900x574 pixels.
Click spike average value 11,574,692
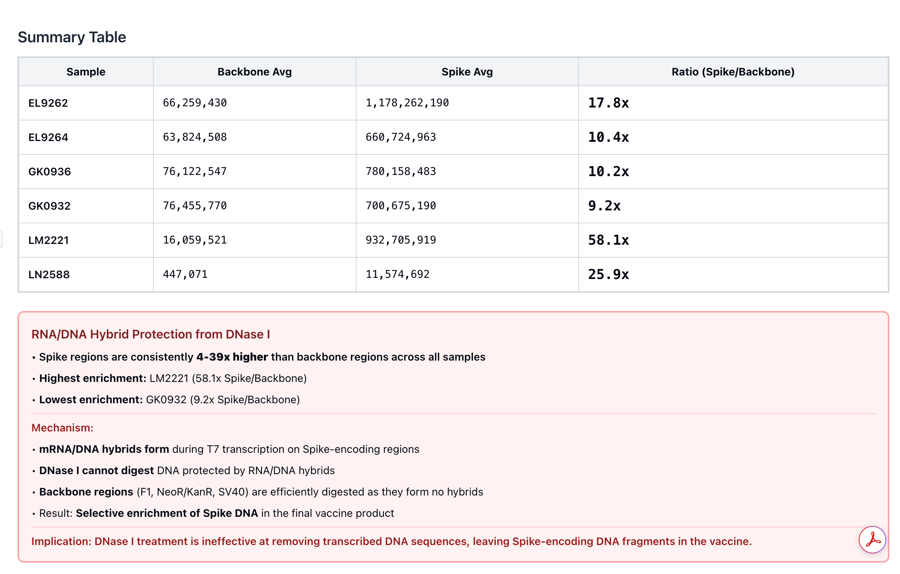(x=397, y=274)
